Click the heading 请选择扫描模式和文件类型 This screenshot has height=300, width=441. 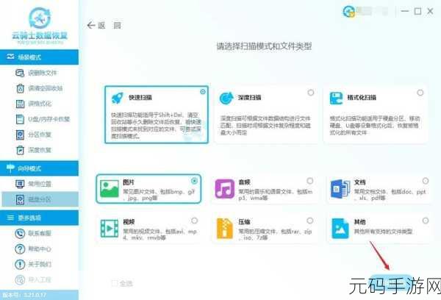(264, 46)
